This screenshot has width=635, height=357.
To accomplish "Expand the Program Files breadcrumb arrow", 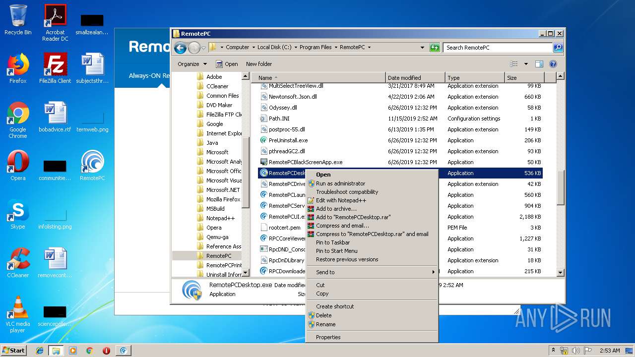I will pos(335,48).
